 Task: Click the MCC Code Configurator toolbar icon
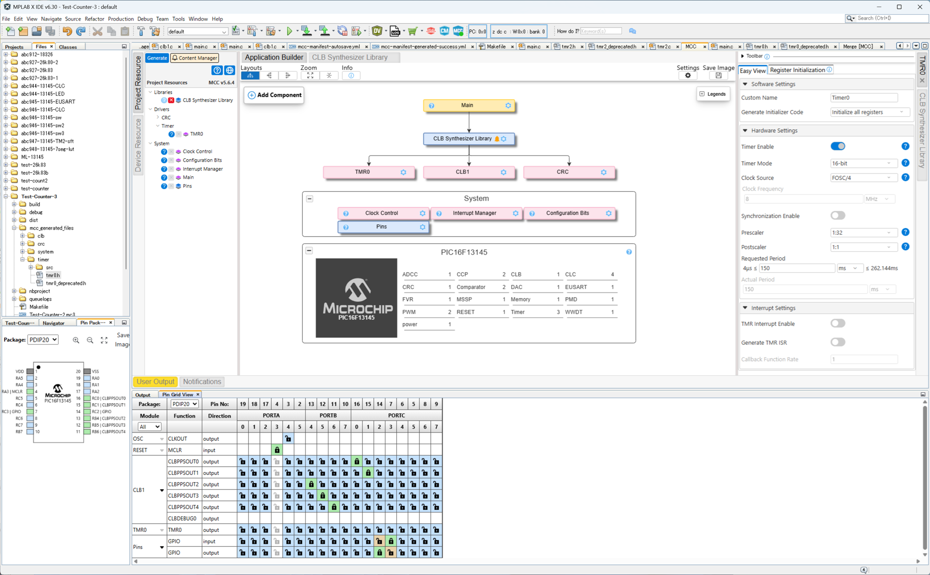[458, 31]
